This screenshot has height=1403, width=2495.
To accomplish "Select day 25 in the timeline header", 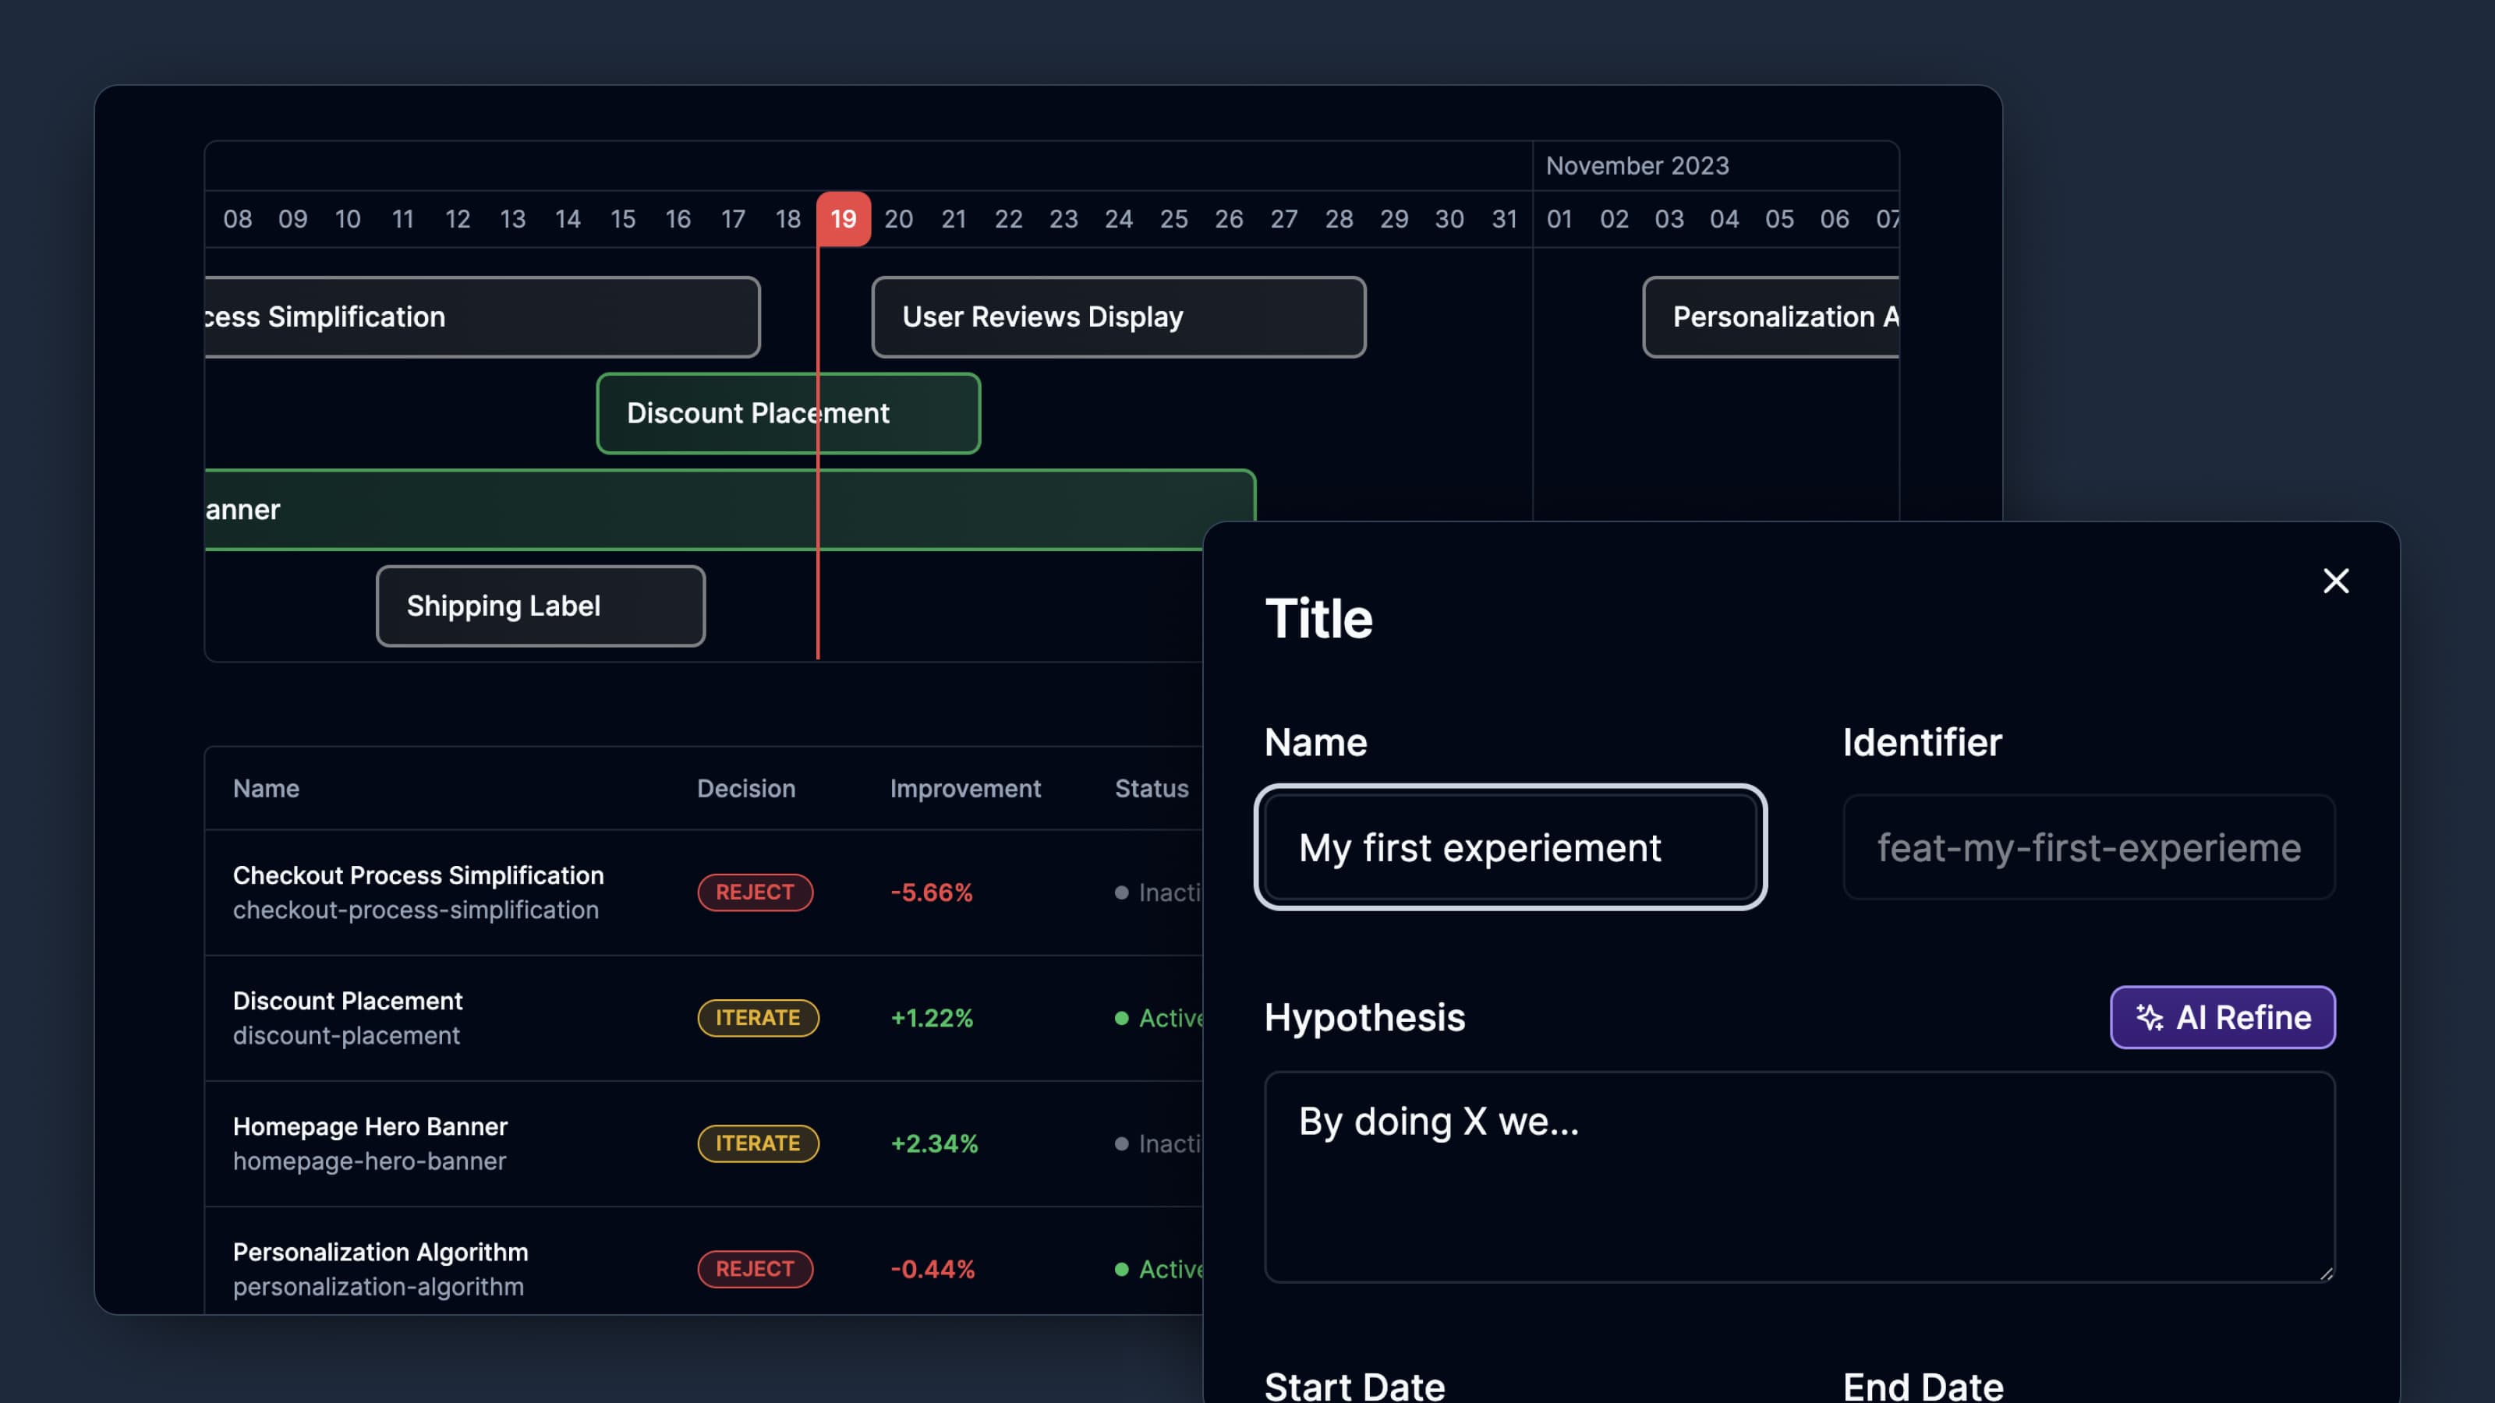I will (x=1173, y=219).
